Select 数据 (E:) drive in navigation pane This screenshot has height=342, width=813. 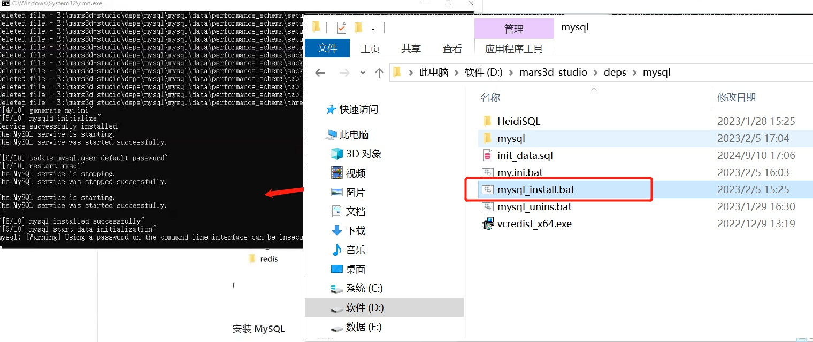coord(364,327)
